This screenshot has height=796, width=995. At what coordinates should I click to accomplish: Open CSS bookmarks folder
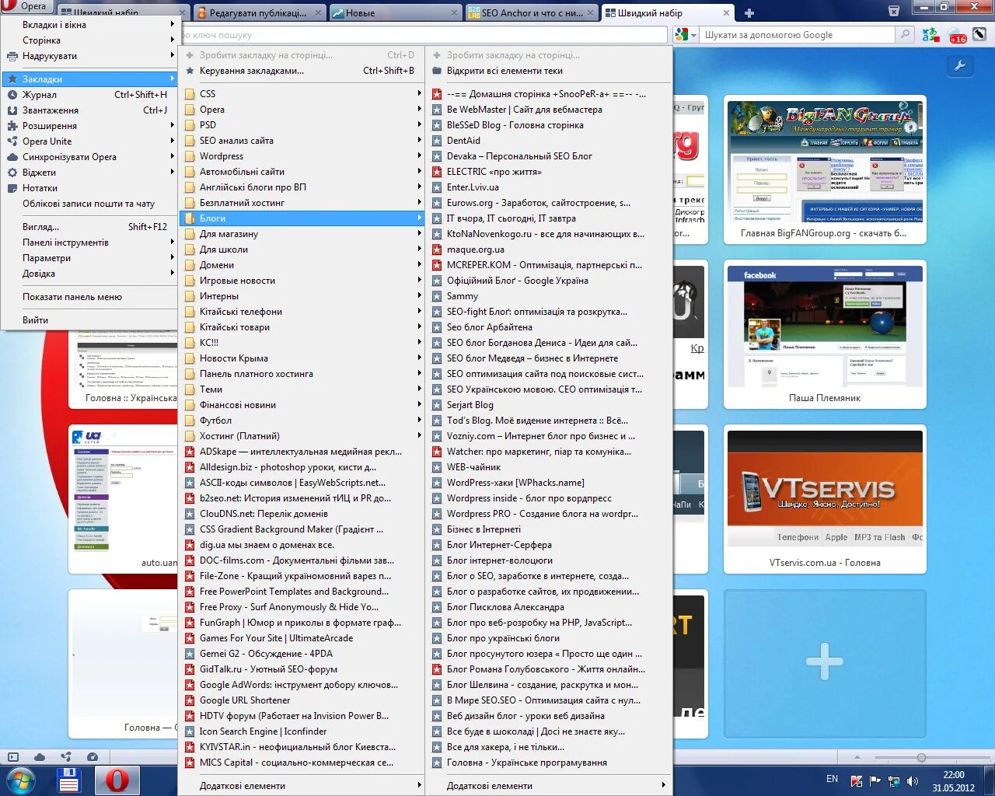click(x=303, y=94)
